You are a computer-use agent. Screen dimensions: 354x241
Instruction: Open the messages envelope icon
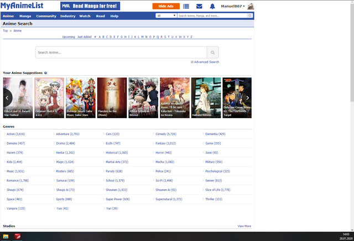pos(199,6)
